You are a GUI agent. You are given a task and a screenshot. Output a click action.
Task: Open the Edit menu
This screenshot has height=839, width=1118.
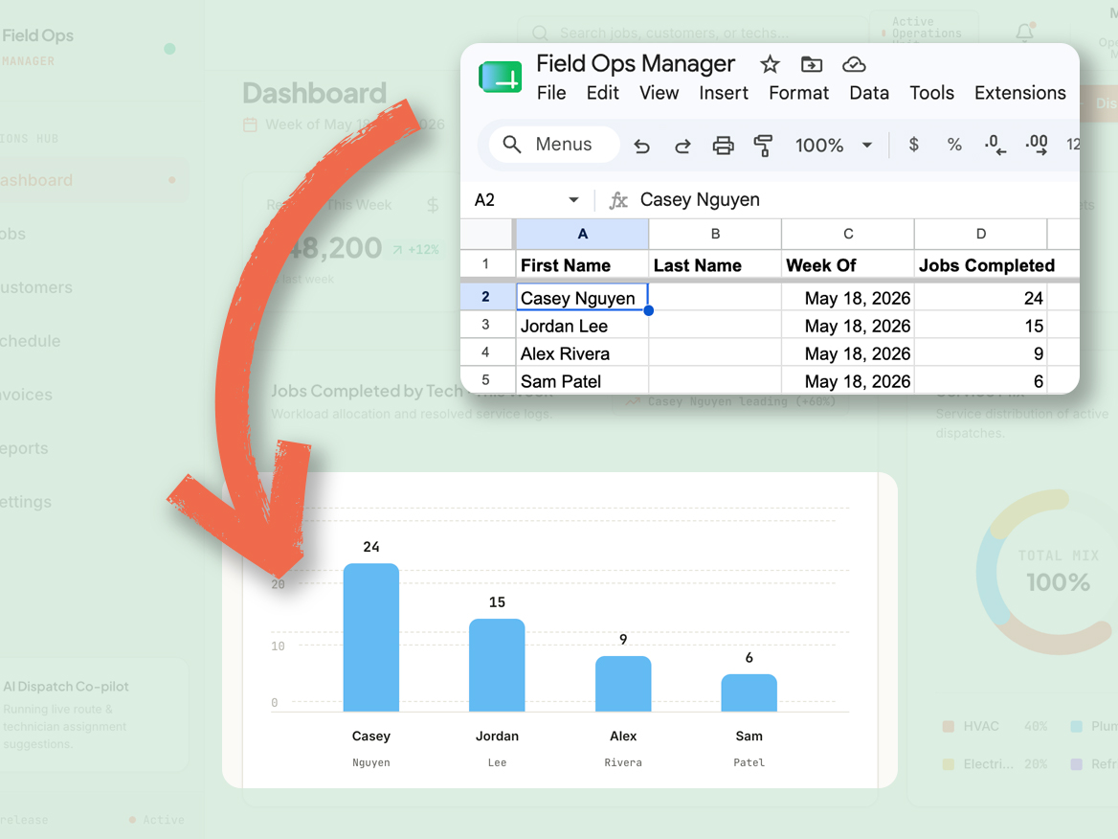point(602,94)
